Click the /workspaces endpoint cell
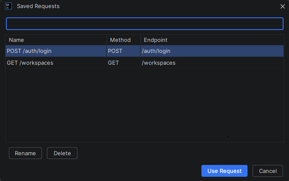 pos(212,63)
